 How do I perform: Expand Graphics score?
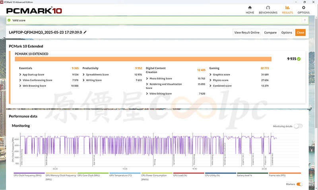pos(210,75)
